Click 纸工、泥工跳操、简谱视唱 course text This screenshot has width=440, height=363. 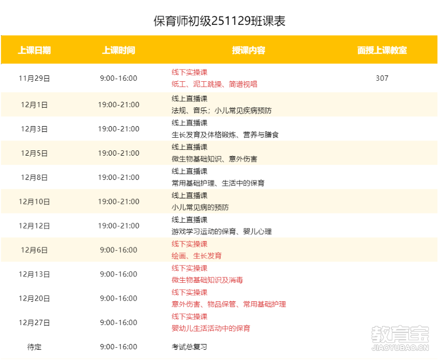click(214, 84)
